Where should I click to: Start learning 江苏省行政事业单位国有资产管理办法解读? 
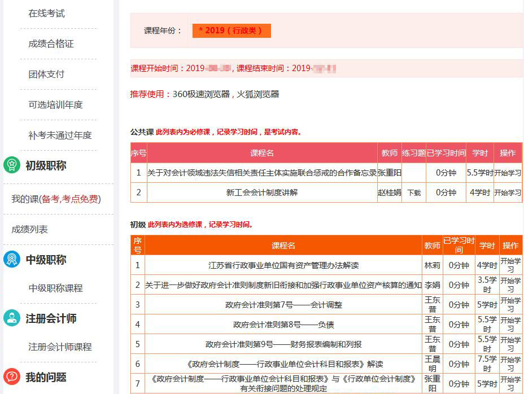(510, 265)
